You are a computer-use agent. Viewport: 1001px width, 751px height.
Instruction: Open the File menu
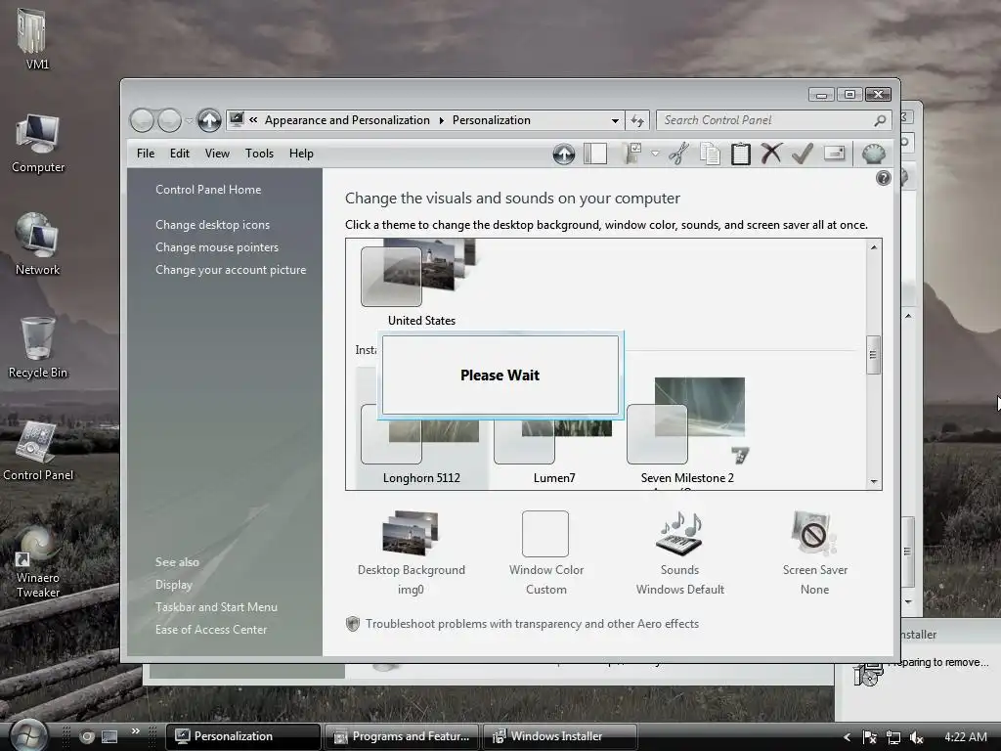pyautogui.click(x=146, y=154)
